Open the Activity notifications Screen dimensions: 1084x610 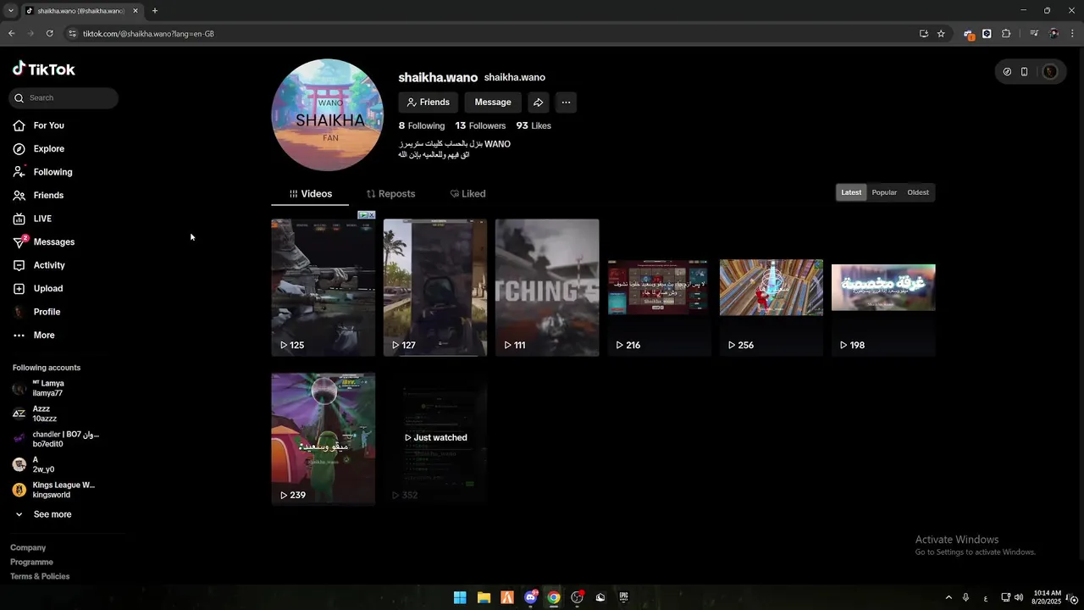[x=39, y=265]
